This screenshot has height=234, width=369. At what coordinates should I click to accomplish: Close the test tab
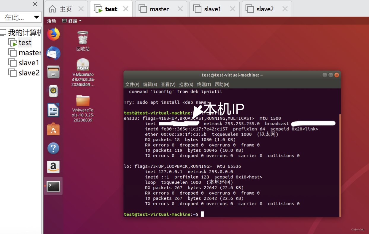[x=126, y=9]
